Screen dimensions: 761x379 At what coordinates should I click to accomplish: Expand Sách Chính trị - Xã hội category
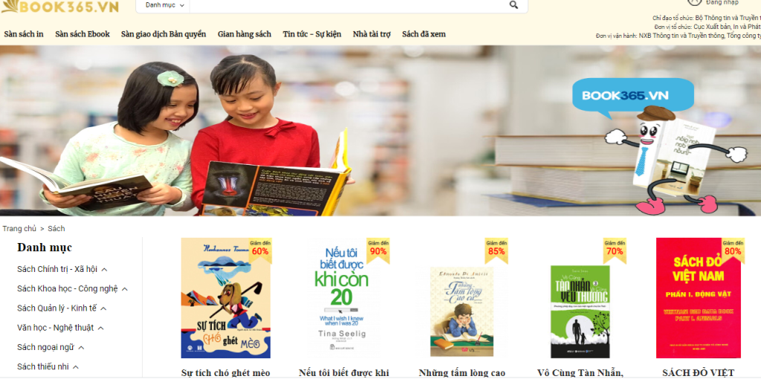click(x=104, y=269)
